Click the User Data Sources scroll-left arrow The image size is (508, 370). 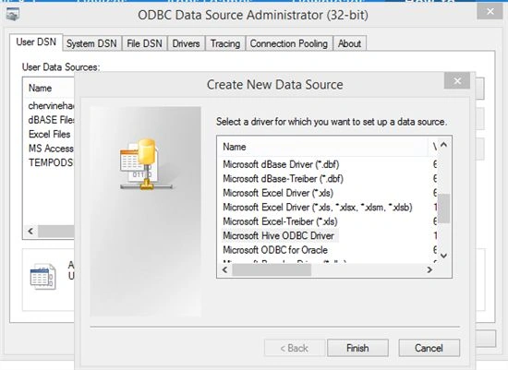[30, 231]
